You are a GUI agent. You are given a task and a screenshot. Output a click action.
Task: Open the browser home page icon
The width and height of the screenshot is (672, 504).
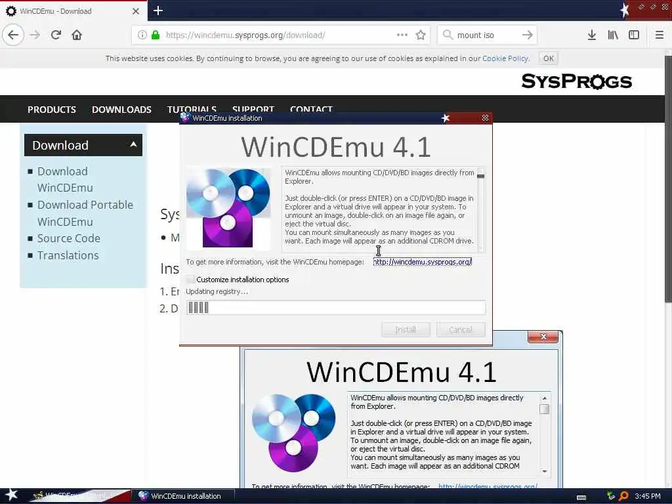77,35
